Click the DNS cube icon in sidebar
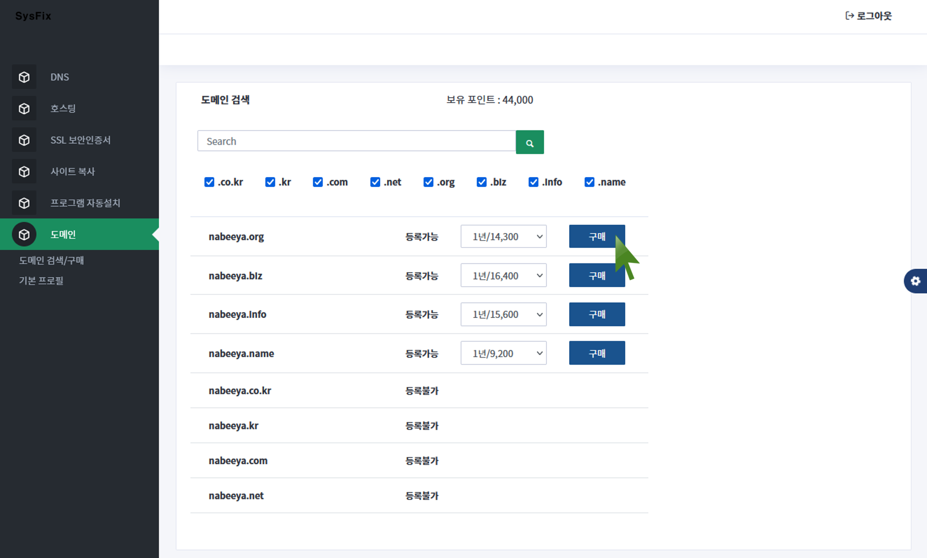Image resolution: width=927 pixels, height=558 pixels. 24,77
